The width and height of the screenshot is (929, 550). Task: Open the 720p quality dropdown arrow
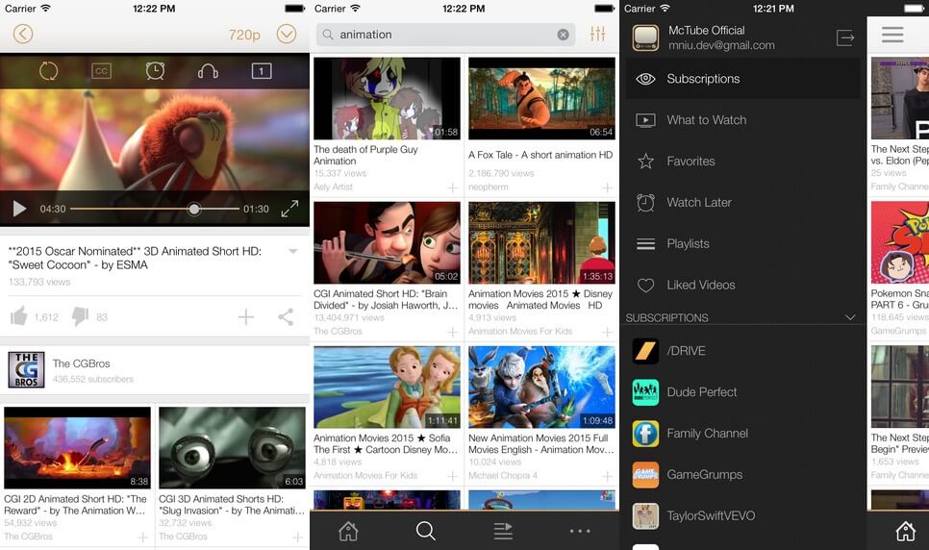click(287, 34)
